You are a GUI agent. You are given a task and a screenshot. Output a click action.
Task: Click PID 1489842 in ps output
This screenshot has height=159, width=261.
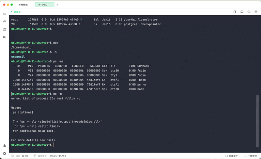[27, 85]
